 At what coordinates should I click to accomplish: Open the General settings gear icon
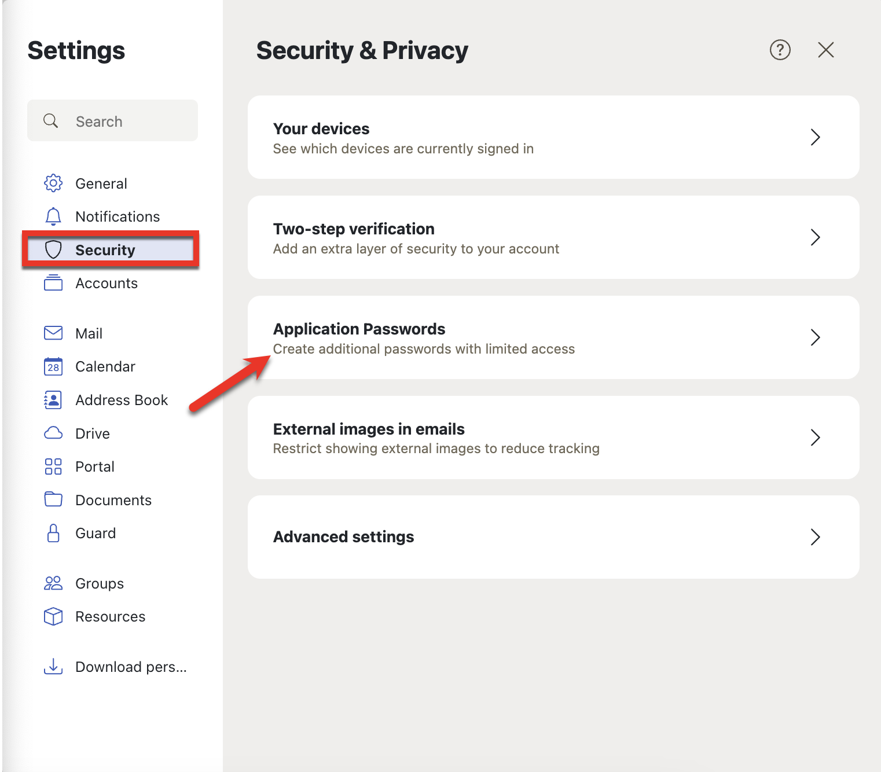53,183
